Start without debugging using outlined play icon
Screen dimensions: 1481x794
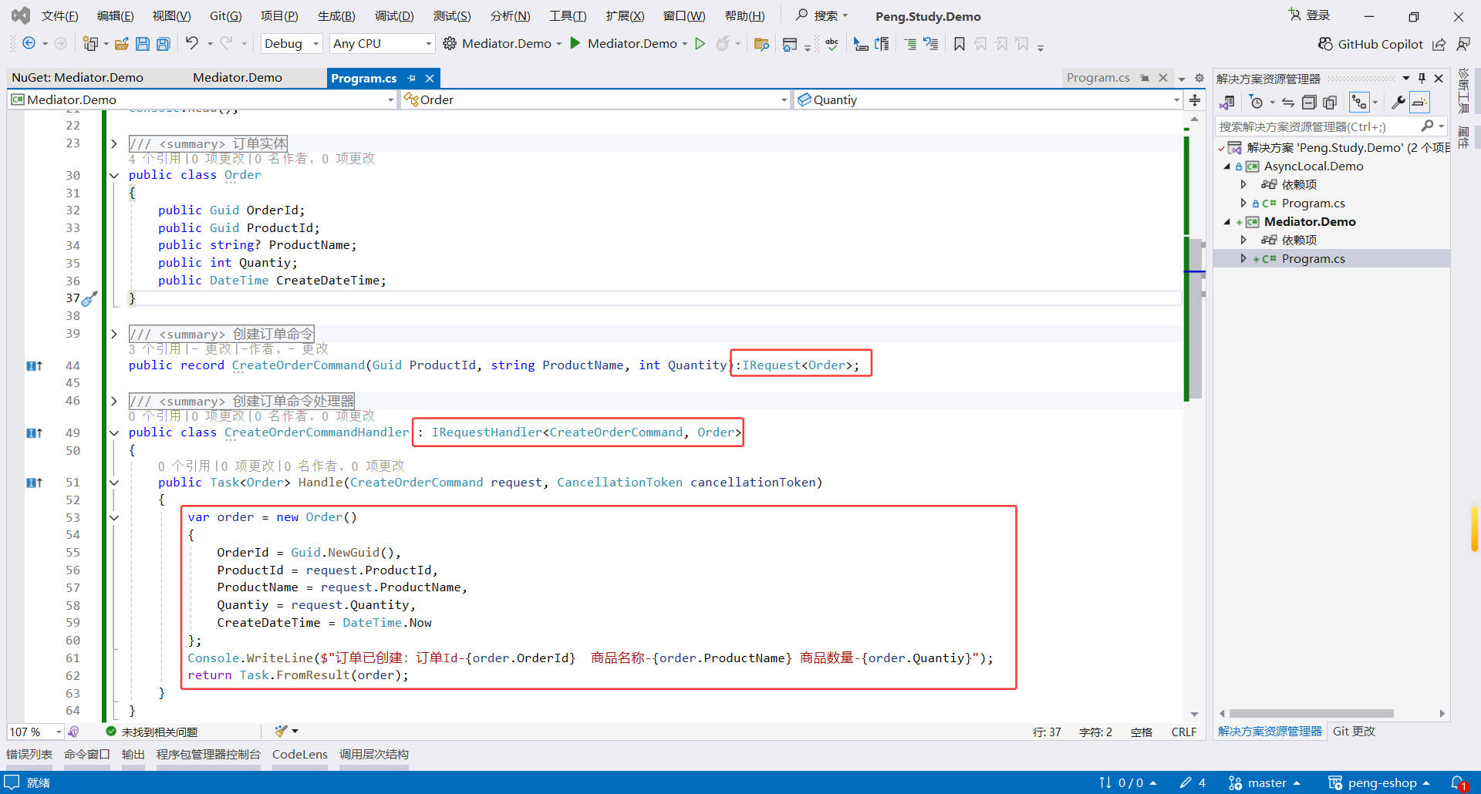pos(700,44)
